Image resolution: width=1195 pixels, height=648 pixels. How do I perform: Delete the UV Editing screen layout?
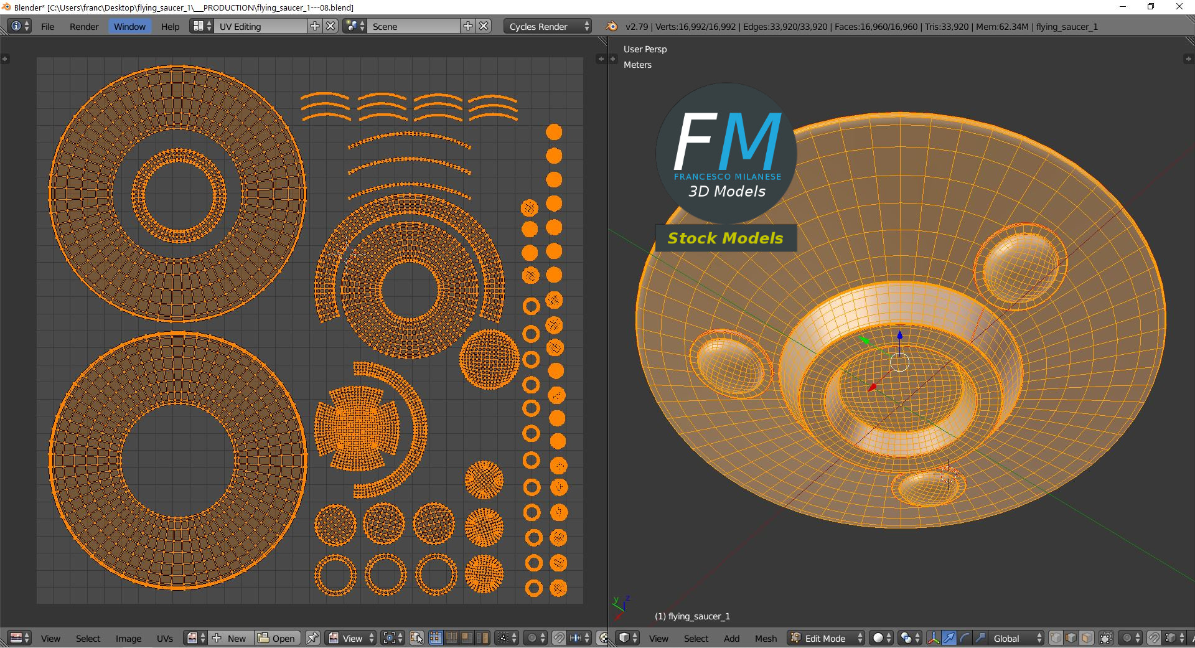click(331, 26)
